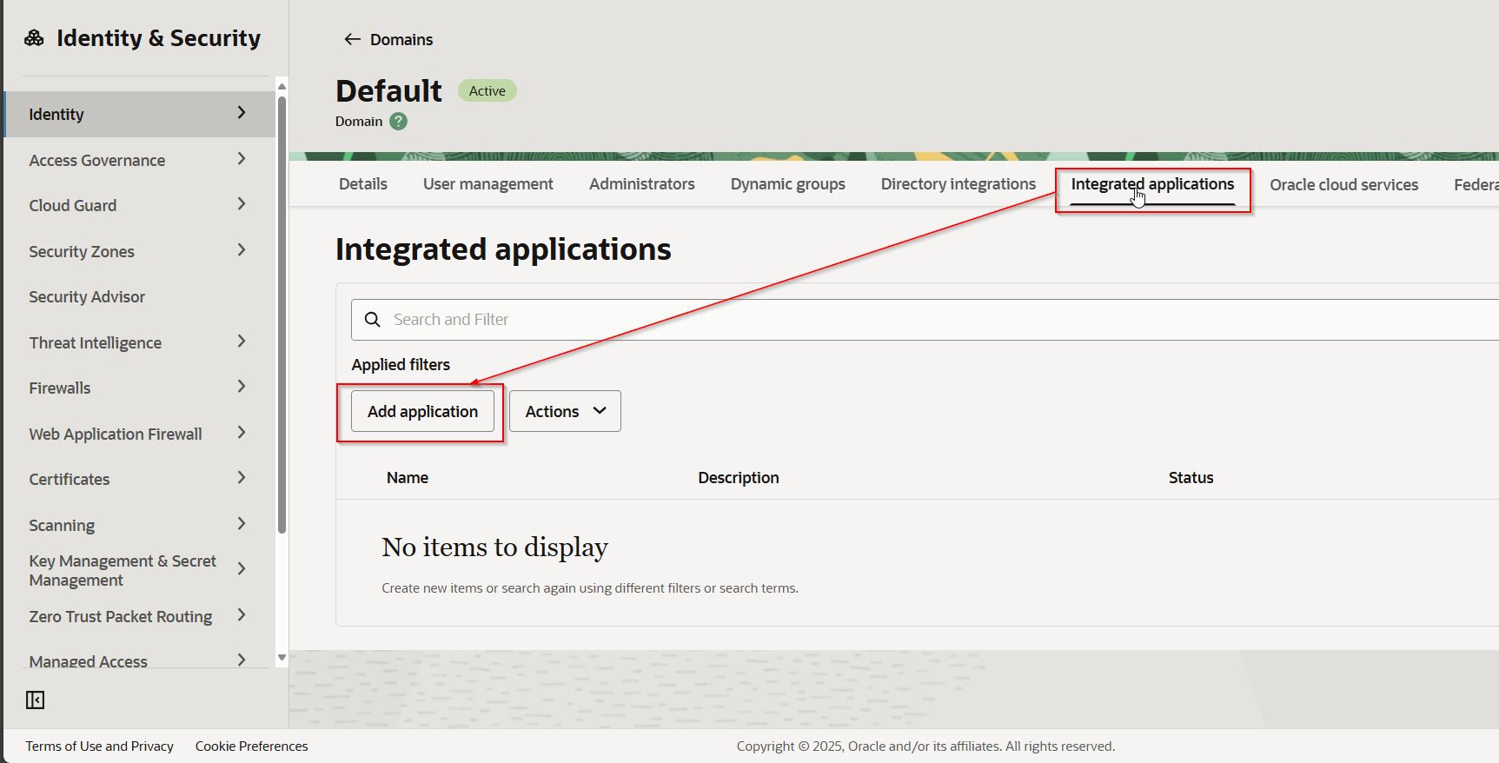Click the Description column header
The height and width of the screenshot is (763, 1499).
(739, 478)
